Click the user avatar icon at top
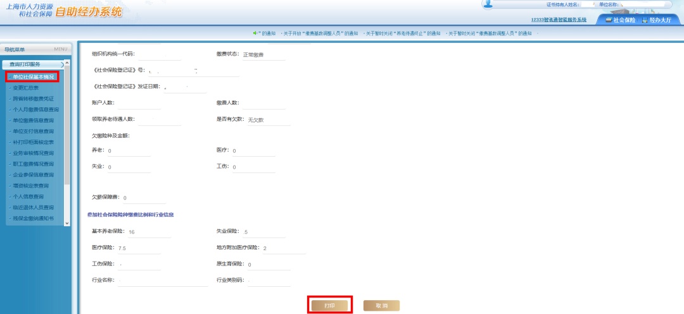The image size is (684, 314). pos(488,4)
